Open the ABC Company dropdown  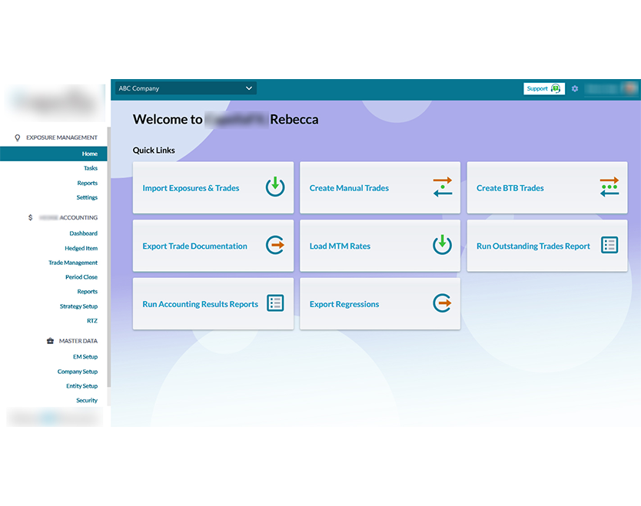(x=185, y=88)
